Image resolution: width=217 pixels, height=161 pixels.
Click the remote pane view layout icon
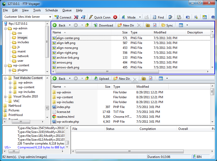click(181, 25)
